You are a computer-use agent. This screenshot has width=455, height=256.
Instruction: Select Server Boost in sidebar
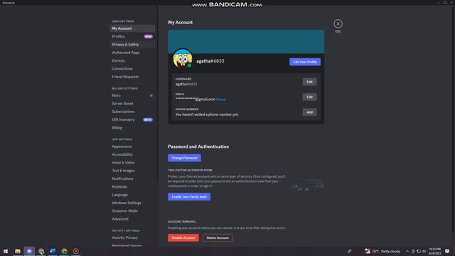click(132, 104)
